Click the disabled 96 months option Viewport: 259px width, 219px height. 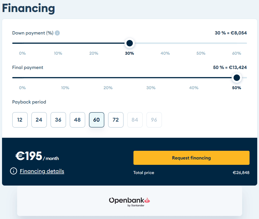point(154,120)
